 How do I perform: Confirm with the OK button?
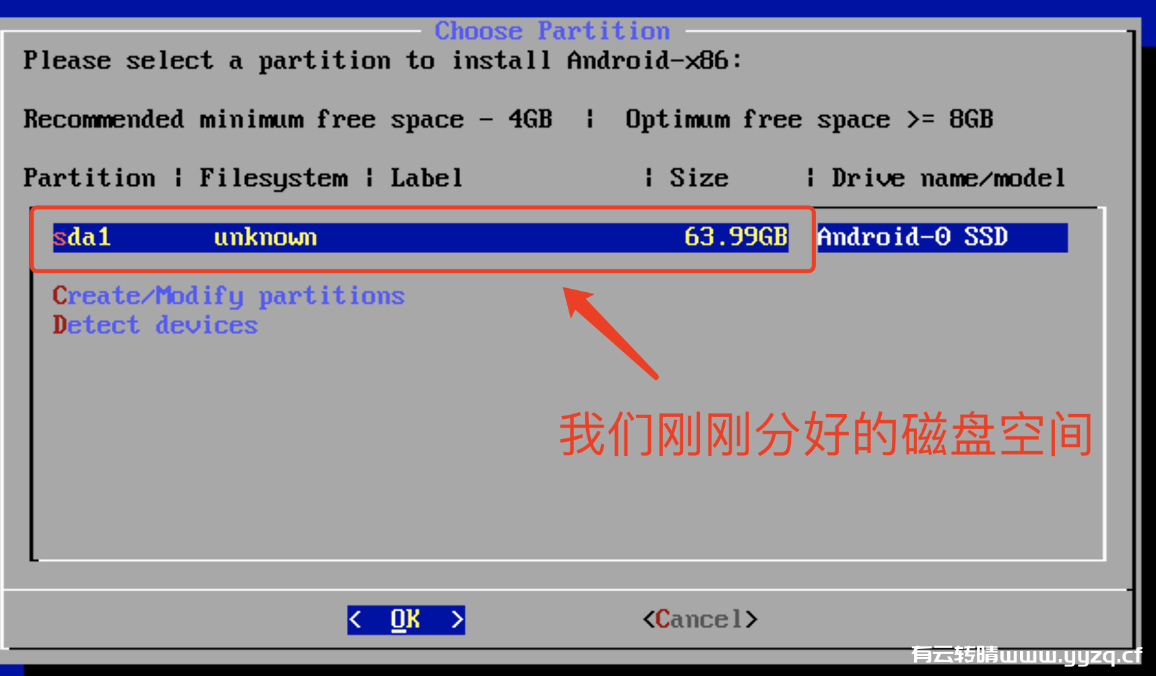tap(406, 619)
